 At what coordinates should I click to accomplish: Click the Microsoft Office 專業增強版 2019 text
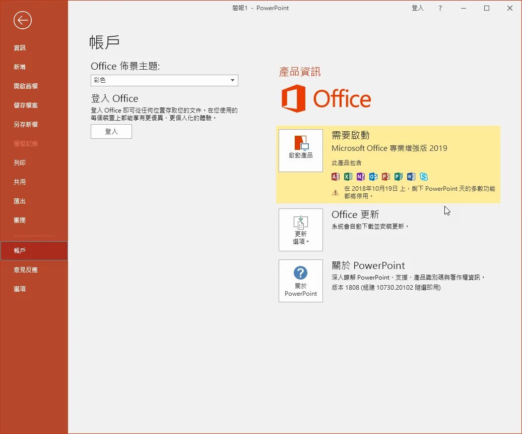coord(389,148)
